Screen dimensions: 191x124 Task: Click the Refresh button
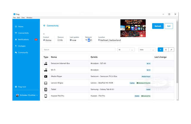(x=158, y=26)
